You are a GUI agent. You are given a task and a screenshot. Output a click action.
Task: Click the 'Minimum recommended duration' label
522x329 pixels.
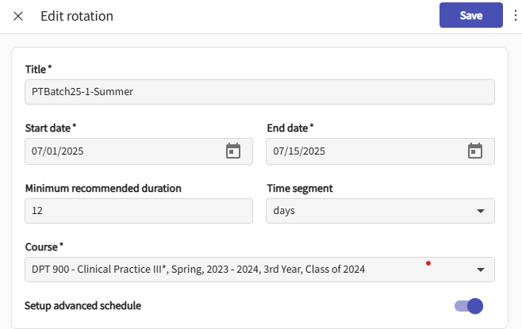(x=103, y=188)
